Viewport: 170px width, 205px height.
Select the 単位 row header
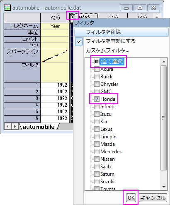pyautogui.click(x=22, y=33)
